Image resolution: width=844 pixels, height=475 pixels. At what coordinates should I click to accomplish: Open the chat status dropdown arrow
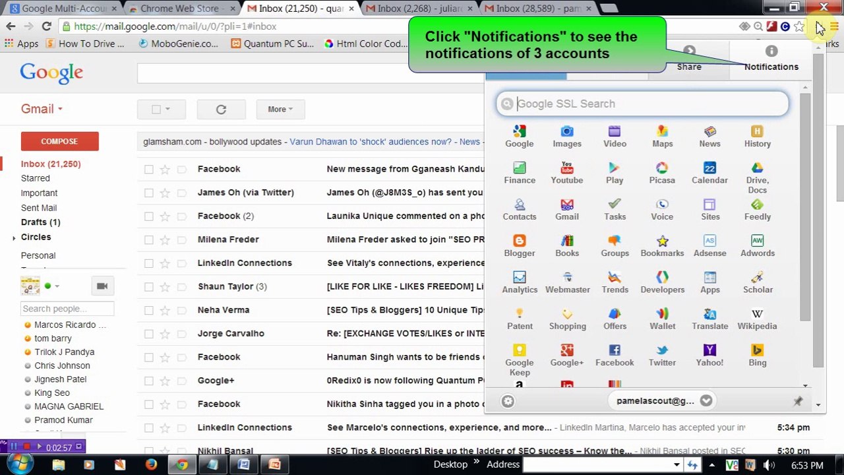[57, 286]
